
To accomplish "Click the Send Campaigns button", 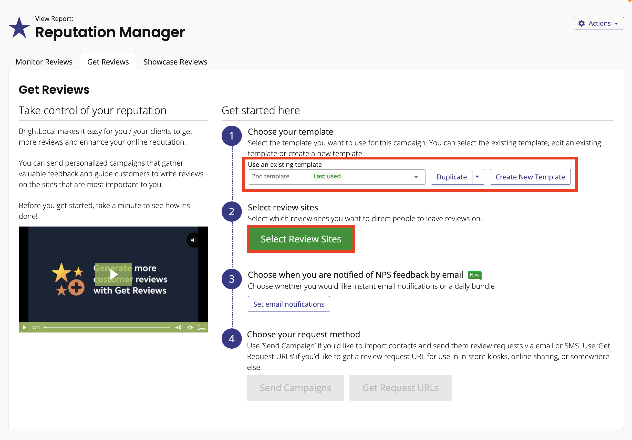I will click(x=295, y=388).
